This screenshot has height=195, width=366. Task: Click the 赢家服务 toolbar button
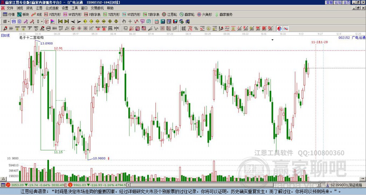coord(224,14)
